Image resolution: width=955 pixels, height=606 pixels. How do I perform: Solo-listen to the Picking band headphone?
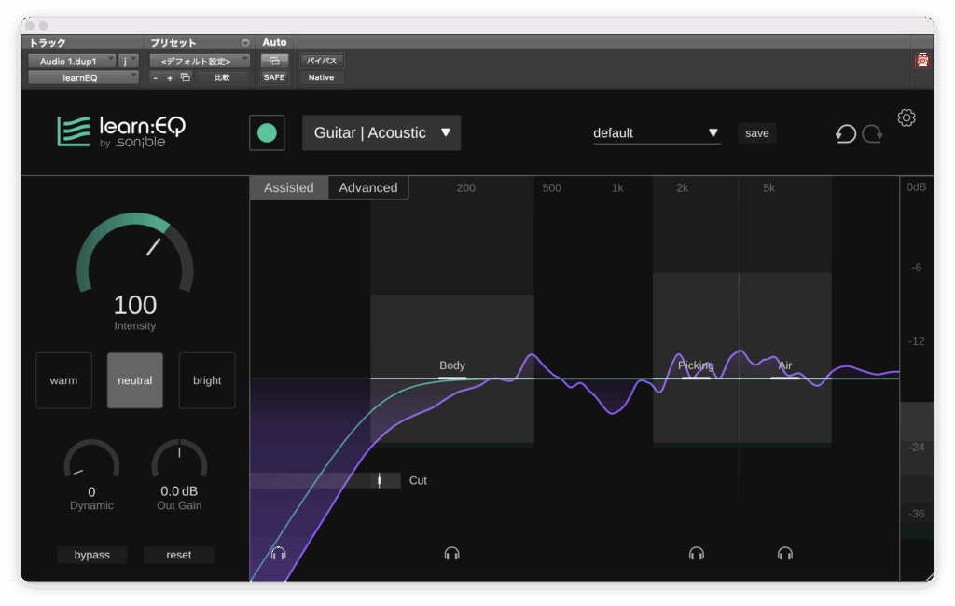pyautogui.click(x=696, y=553)
